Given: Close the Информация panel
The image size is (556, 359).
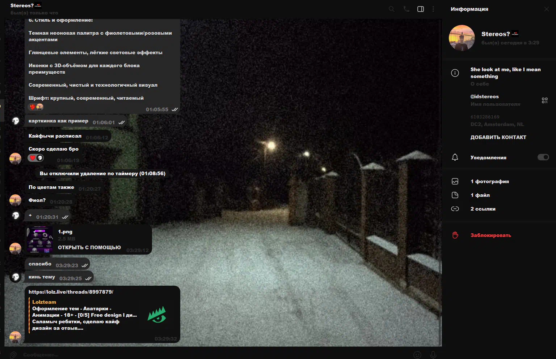Looking at the screenshot, I should coord(546,9).
